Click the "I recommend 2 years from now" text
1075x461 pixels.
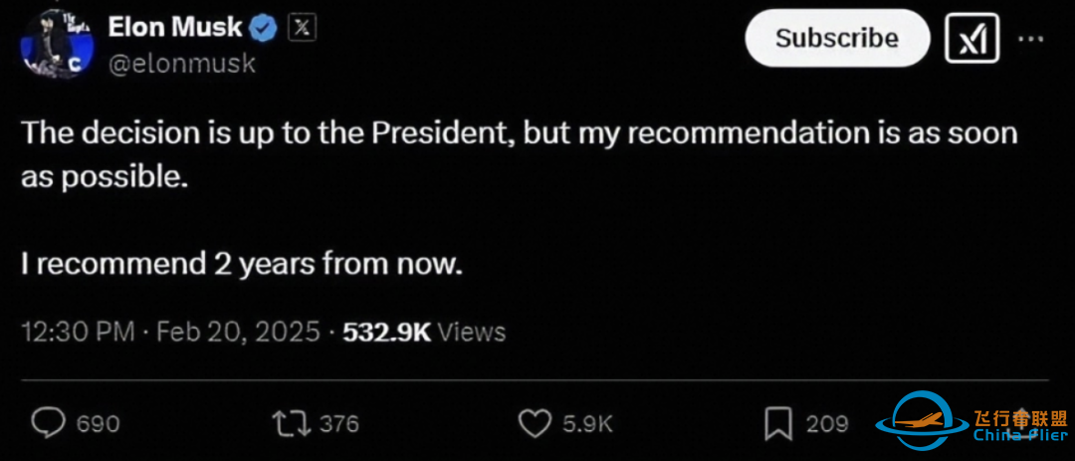[x=243, y=265]
